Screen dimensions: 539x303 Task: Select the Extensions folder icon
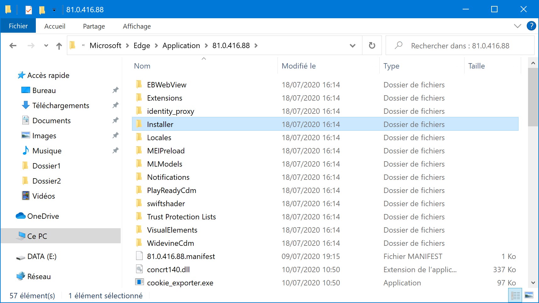tap(139, 98)
